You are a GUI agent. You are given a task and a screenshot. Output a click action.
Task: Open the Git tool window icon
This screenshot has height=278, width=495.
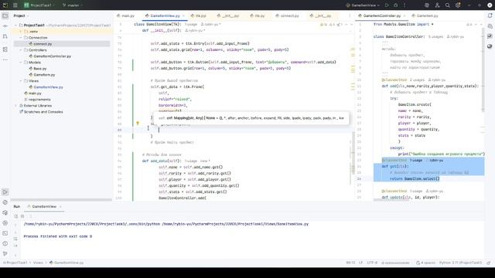[x=5, y=253]
